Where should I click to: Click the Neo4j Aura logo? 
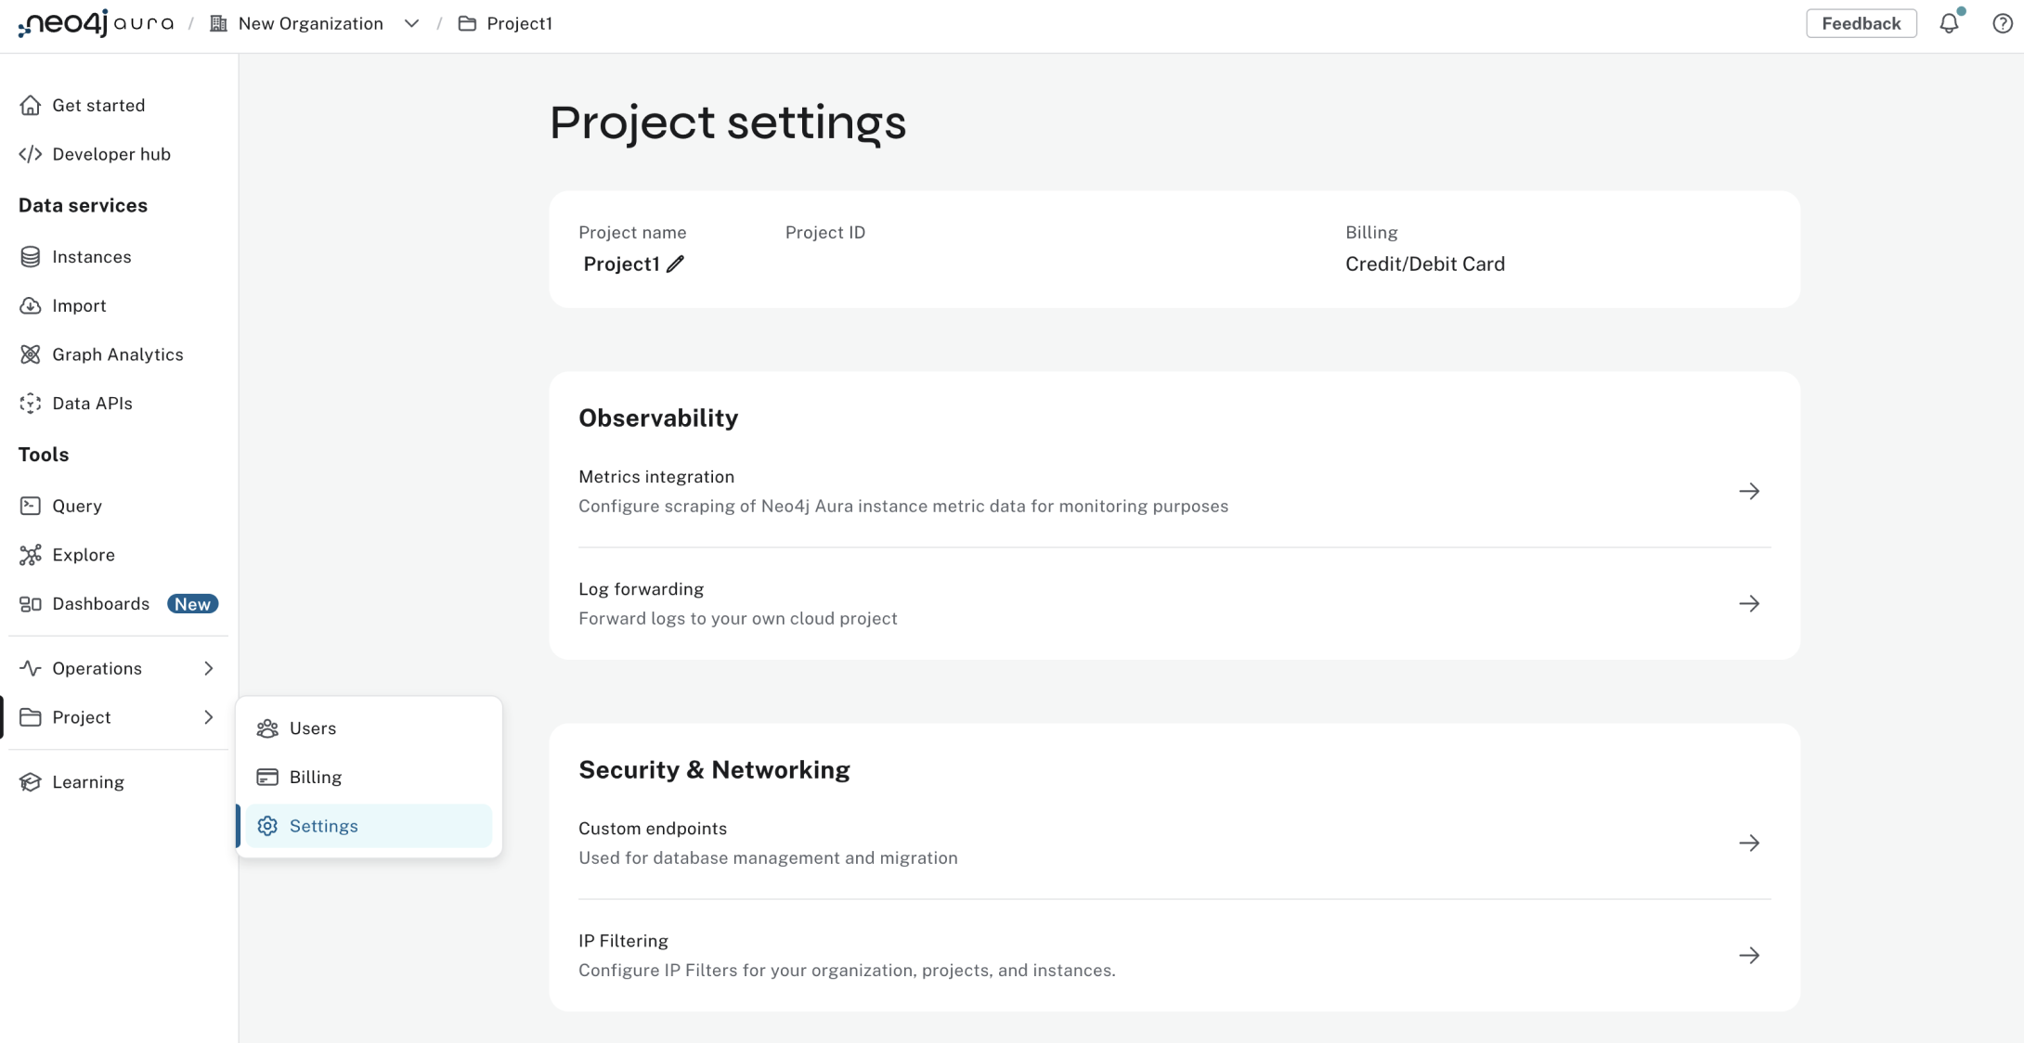(96, 23)
